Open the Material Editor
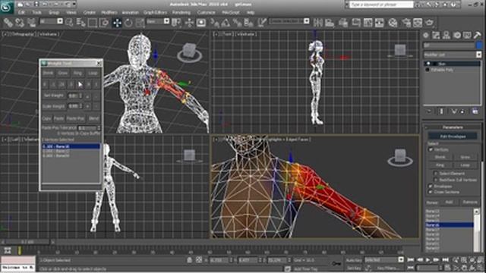486x273 pixels. pyautogui.click(x=393, y=22)
